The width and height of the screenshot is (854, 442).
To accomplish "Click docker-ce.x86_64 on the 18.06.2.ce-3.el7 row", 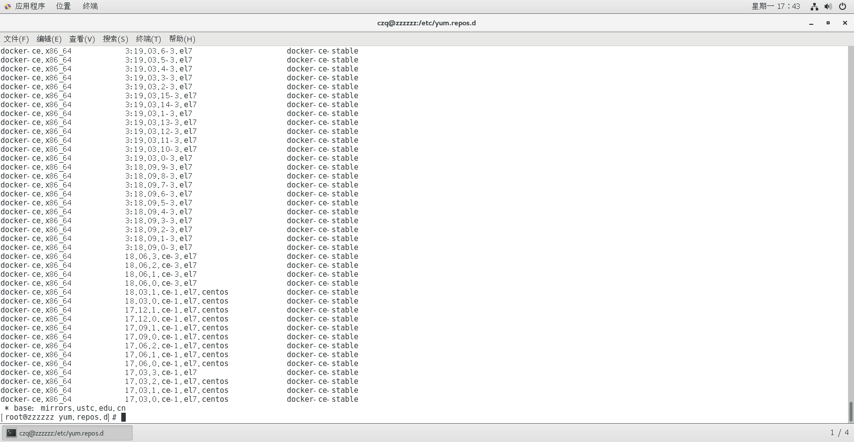I will click(36, 265).
